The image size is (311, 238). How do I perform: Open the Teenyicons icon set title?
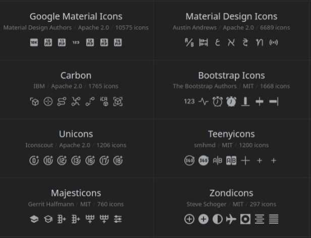coord(231,134)
